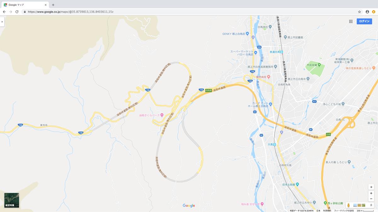Viewport: 378px width, 212px height.
Task: Select the 郡上市図書館 library pin
Action: (285, 37)
